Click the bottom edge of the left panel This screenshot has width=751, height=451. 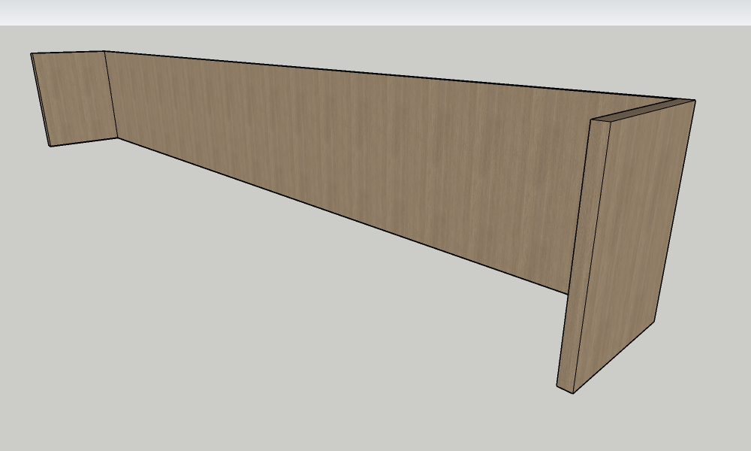tap(84, 141)
